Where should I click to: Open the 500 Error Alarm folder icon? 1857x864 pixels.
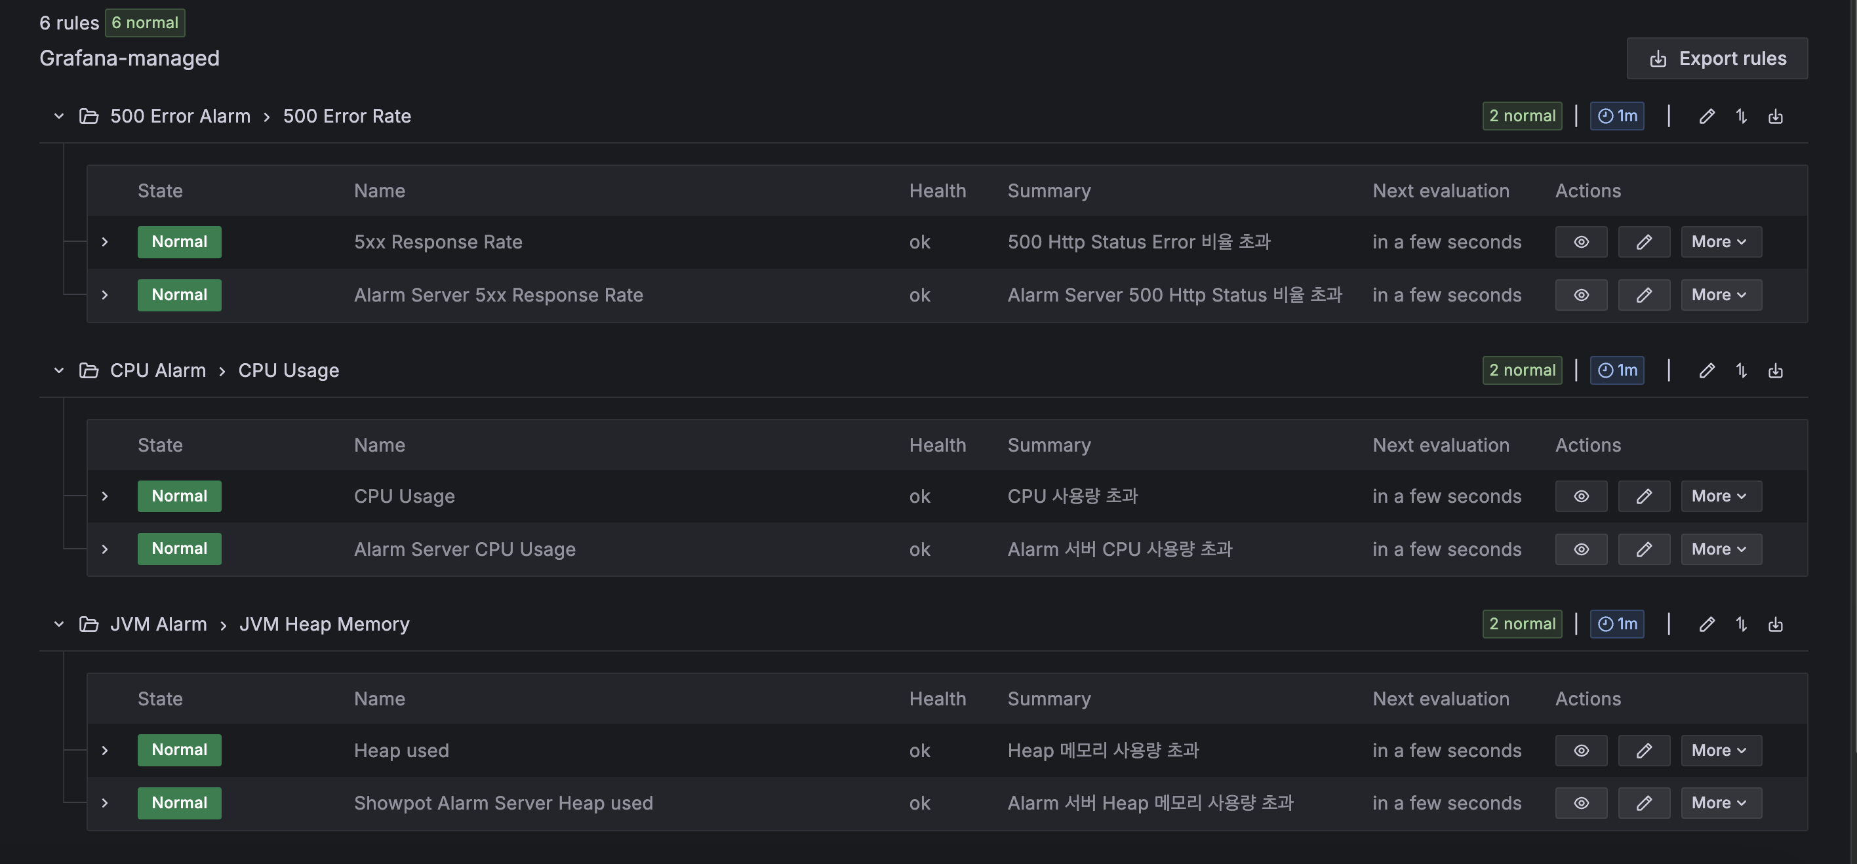pyautogui.click(x=89, y=116)
